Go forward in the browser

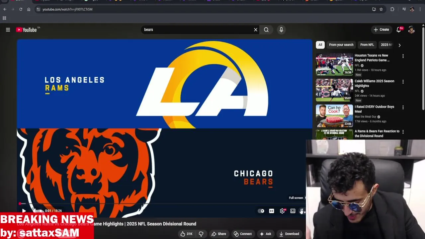pos(13,9)
